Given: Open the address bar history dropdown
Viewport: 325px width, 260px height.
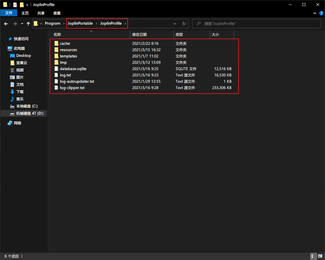Looking at the screenshot, I should [x=174, y=24].
